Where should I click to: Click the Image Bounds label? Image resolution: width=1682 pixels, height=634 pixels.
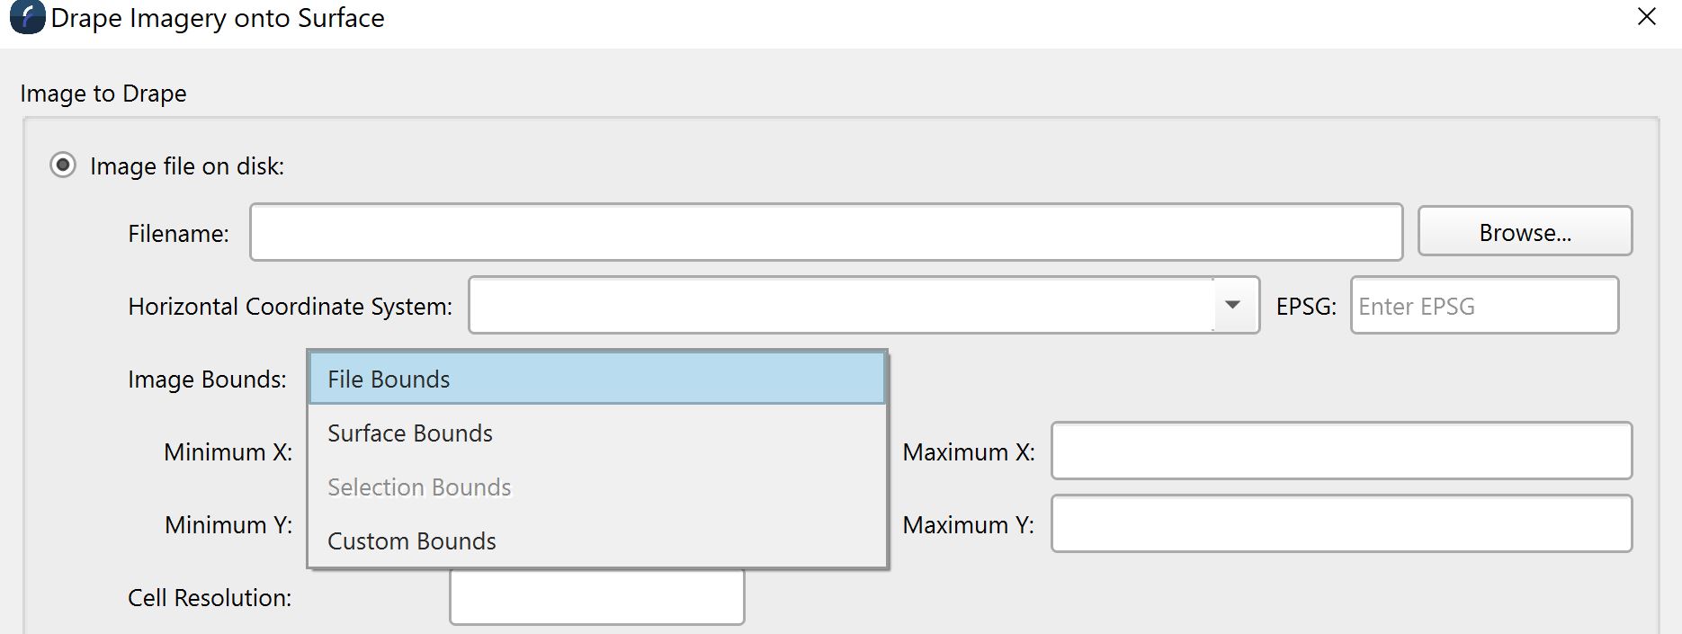(x=207, y=380)
